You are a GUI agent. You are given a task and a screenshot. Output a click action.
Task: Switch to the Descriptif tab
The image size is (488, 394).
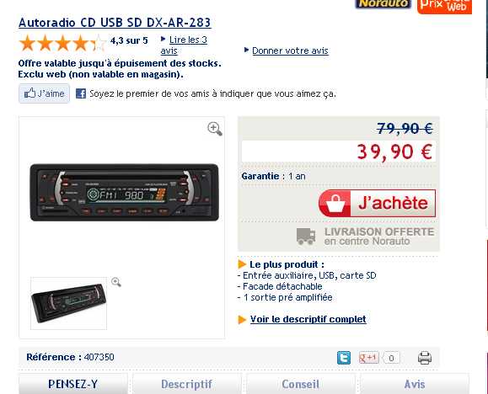pyautogui.click(x=187, y=384)
